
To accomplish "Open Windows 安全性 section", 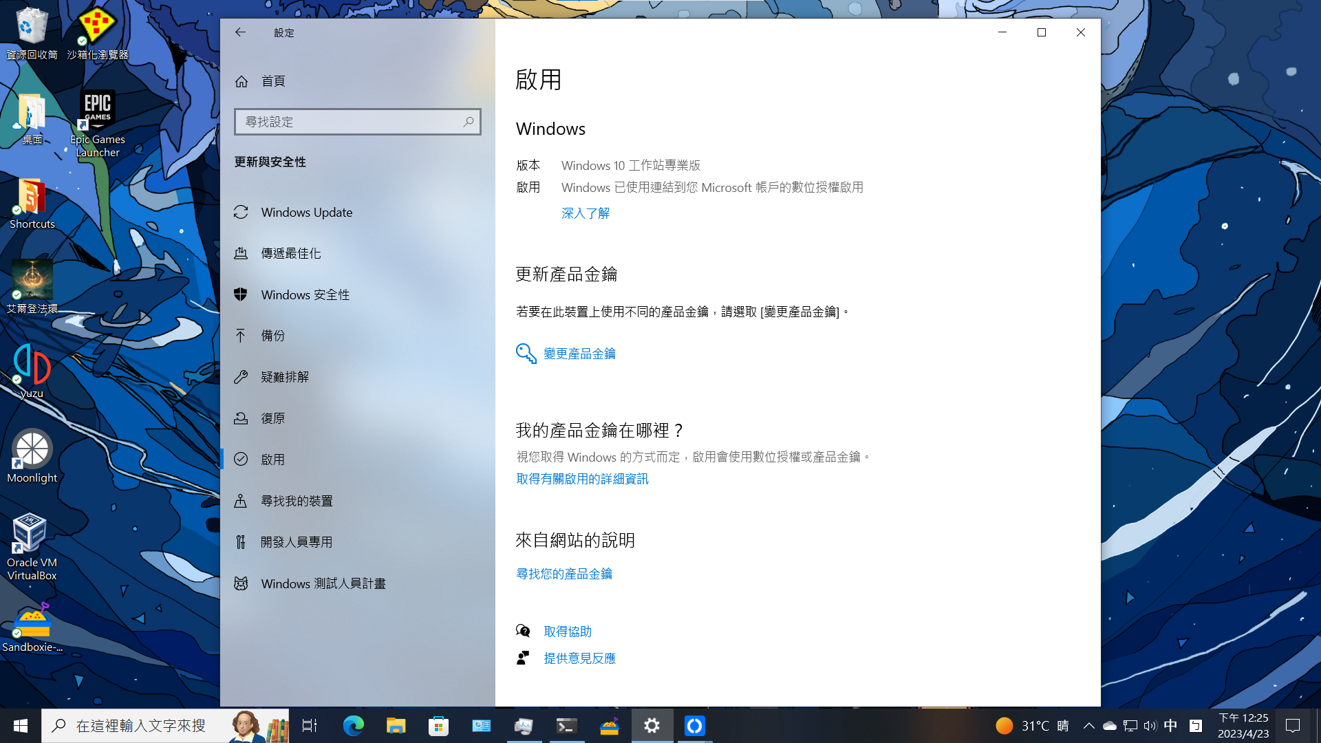I will [357, 295].
